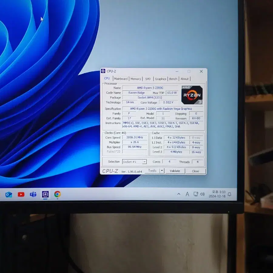Click the Revision value RV-B0

tap(196, 118)
